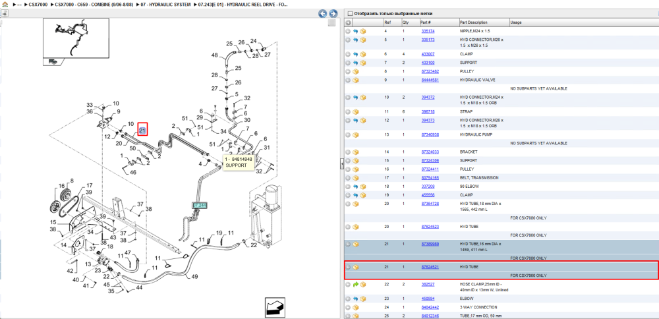Open part number link 80754165
The image size is (659, 319).
pyautogui.click(x=430, y=178)
